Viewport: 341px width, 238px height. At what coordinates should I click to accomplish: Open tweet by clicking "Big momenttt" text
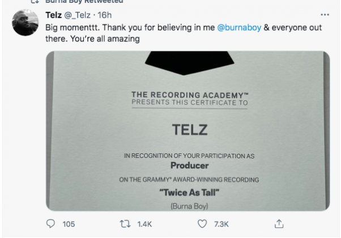tap(74, 27)
